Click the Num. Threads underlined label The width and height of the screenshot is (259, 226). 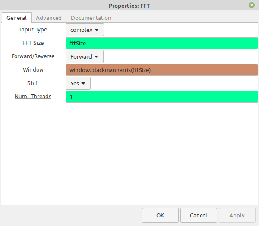33,97
